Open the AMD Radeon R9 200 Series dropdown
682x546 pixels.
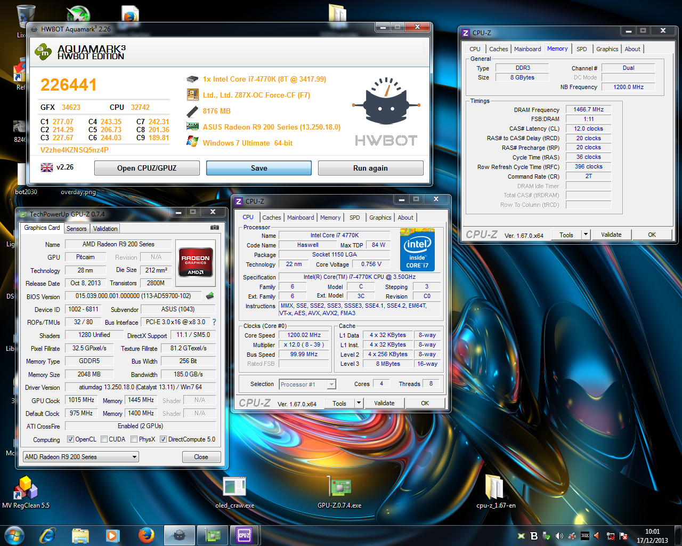click(81, 457)
